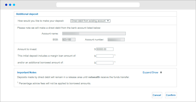Click the deposit method dropdown arrow

(108, 21)
